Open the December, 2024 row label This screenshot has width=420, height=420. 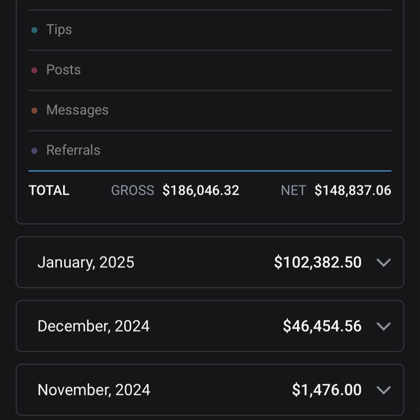[x=93, y=326]
